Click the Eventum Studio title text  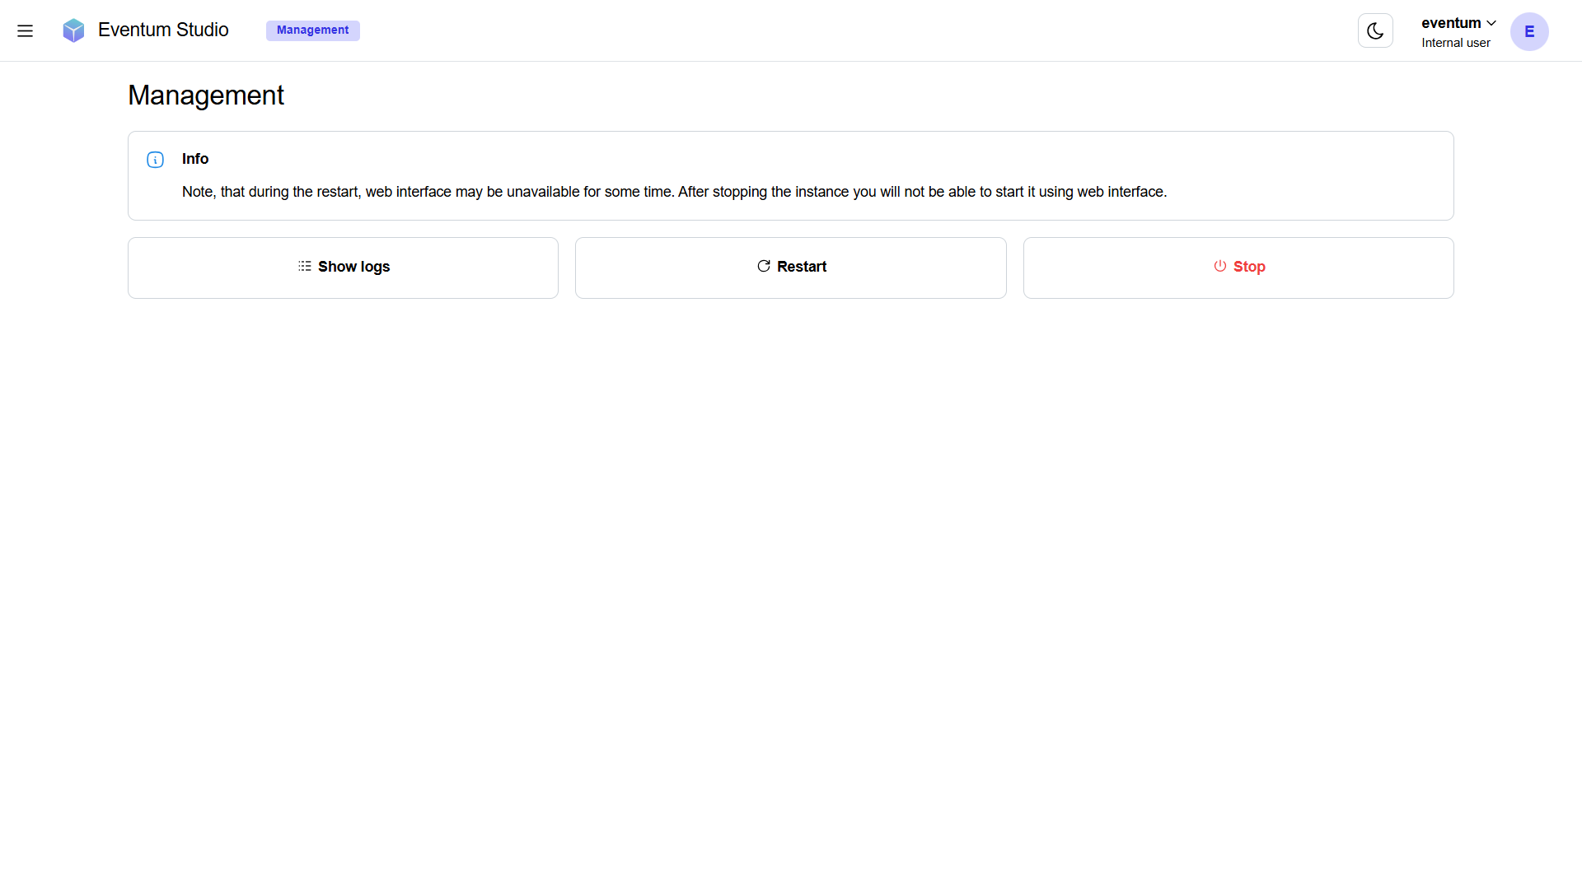pyautogui.click(x=163, y=30)
